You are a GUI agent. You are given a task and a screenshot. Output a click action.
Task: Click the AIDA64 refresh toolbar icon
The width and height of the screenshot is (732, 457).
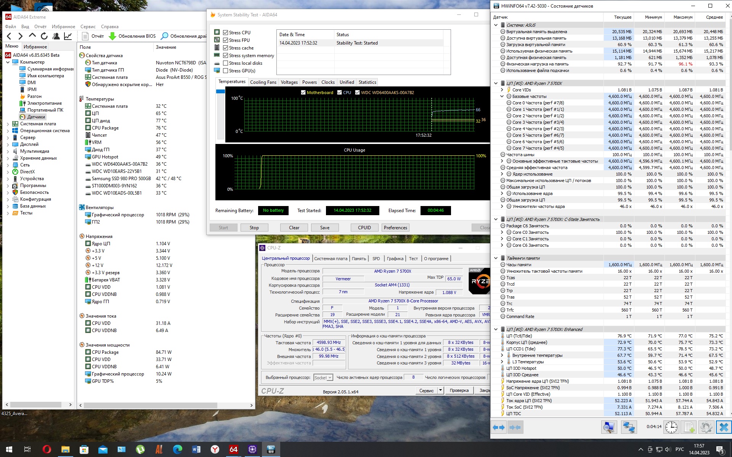coord(44,36)
